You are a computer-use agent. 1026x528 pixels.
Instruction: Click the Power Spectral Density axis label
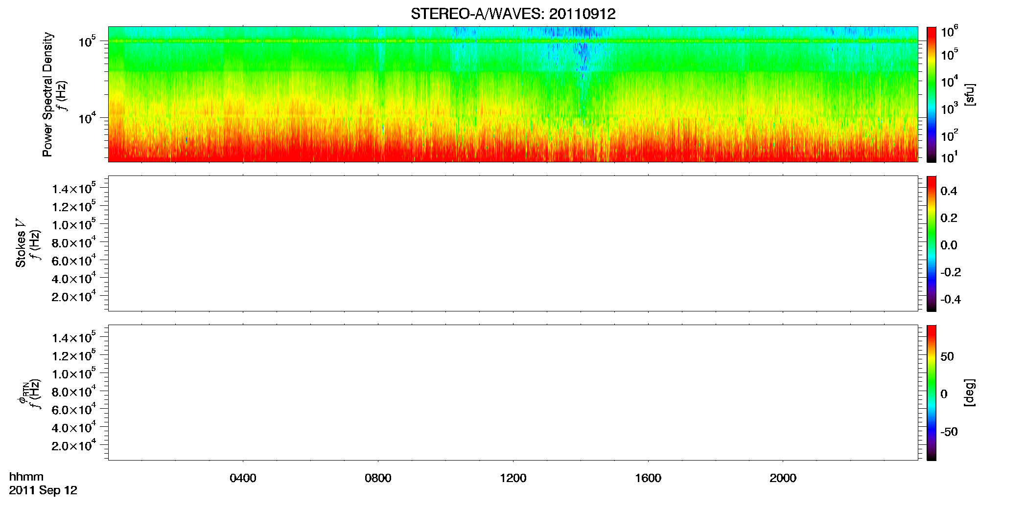coord(47,94)
